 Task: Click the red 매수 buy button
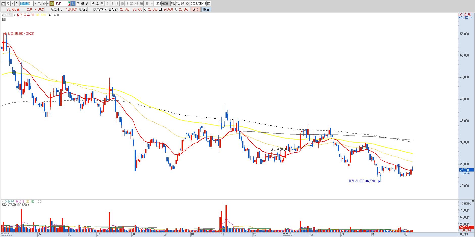pyautogui.click(x=196, y=9)
